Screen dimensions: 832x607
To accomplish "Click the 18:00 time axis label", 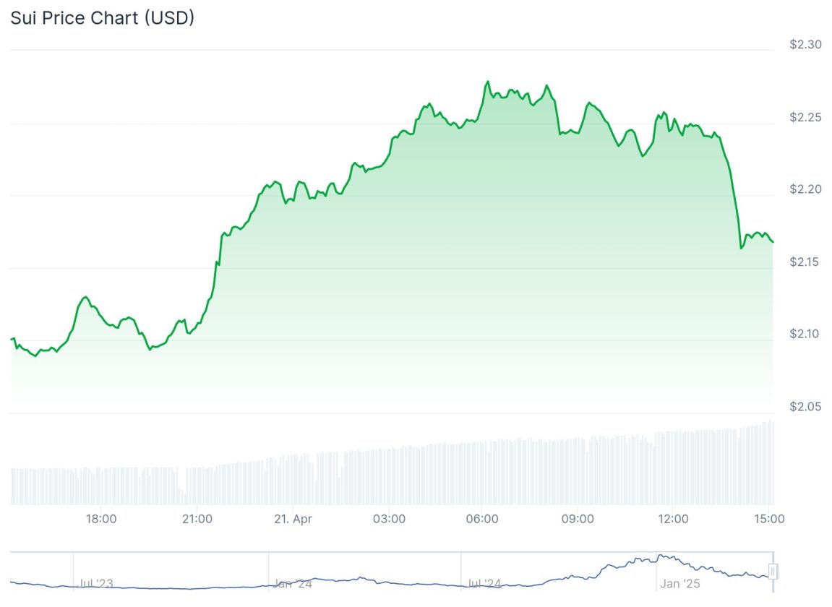I will tap(101, 519).
